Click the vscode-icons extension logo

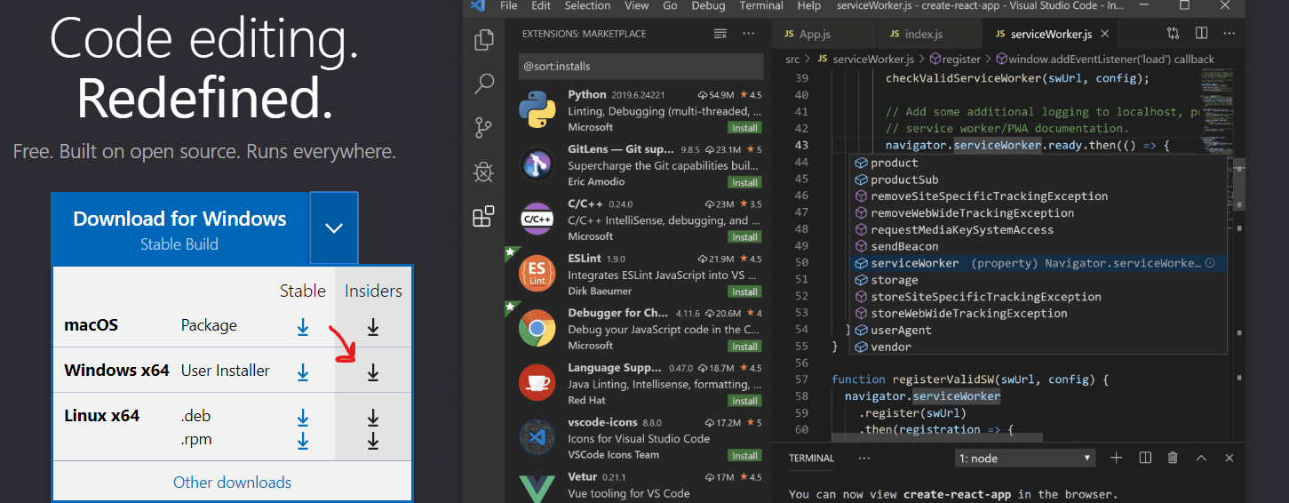tap(537, 438)
